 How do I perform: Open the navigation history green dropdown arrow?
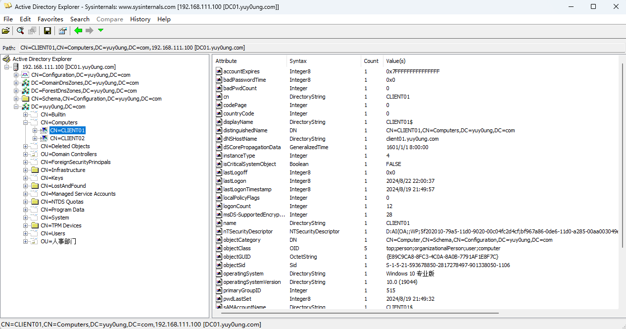(x=100, y=31)
